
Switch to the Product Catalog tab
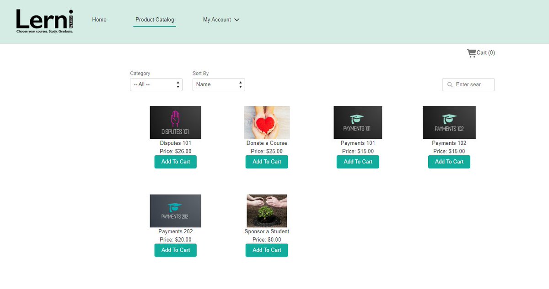click(154, 20)
